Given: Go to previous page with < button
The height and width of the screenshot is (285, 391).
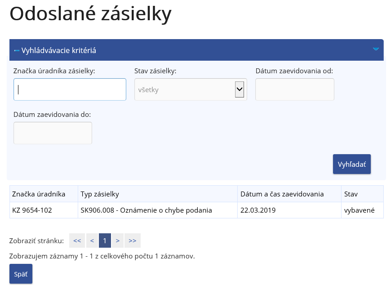Looking at the screenshot, I should [92, 240].
